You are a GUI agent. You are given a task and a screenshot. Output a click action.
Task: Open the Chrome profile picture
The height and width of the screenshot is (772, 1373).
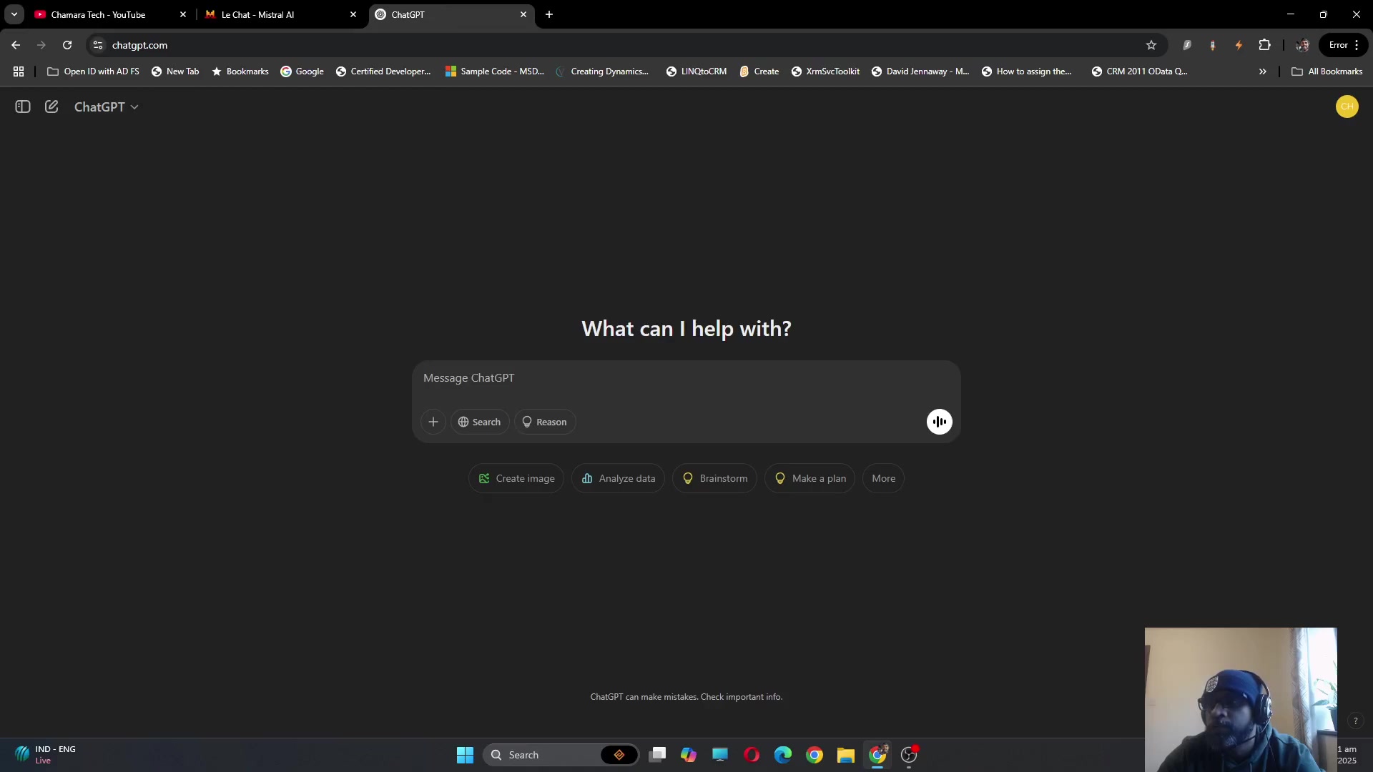pyautogui.click(x=1302, y=45)
